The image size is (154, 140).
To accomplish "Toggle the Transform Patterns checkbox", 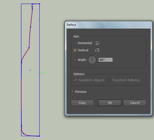I will pos(109,80).
